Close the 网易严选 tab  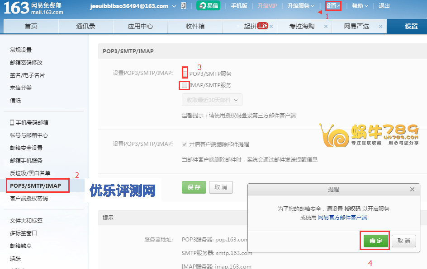(x=381, y=26)
